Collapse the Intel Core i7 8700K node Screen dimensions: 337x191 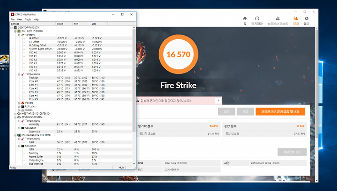[15, 31]
